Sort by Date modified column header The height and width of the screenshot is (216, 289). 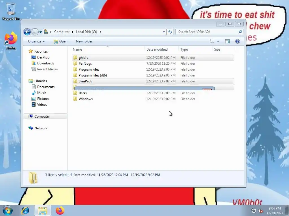pos(161,49)
